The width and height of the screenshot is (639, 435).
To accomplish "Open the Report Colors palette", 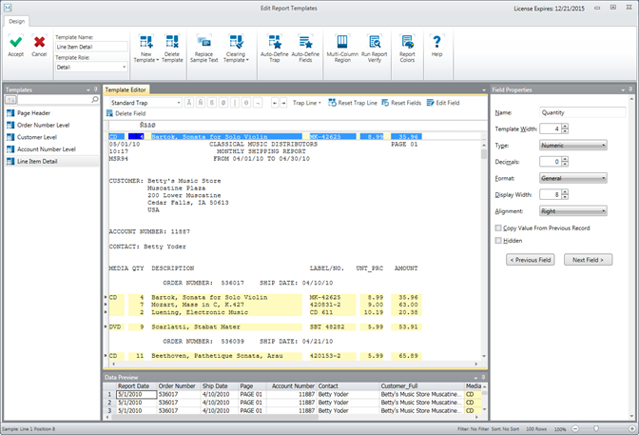I will click(407, 43).
